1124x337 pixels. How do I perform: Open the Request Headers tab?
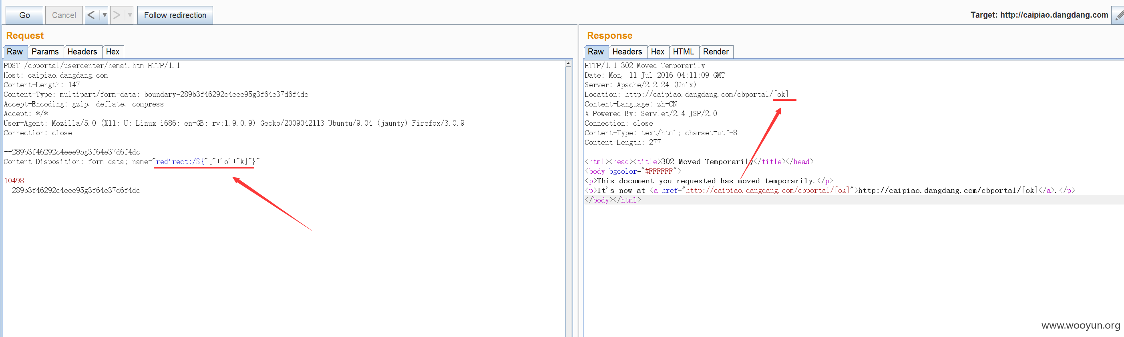[82, 52]
